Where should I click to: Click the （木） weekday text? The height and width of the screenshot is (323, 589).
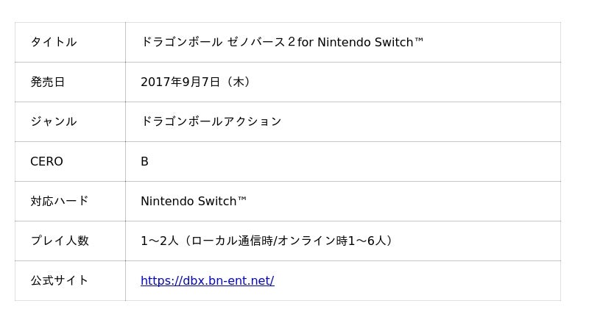pos(239,82)
